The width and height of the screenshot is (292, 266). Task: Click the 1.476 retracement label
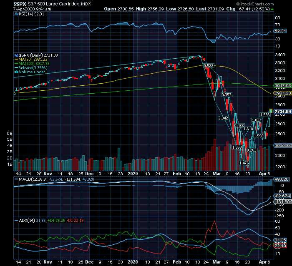click(244, 163)
